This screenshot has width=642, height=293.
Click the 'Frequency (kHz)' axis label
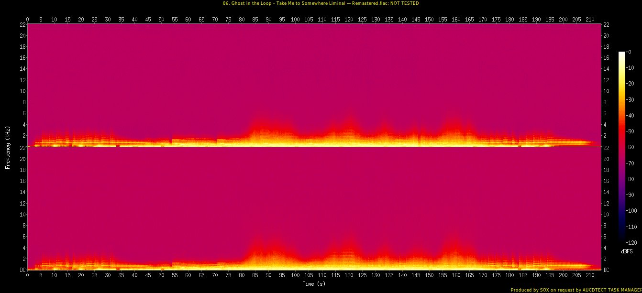pyautogui.click(x=8, y=147)
